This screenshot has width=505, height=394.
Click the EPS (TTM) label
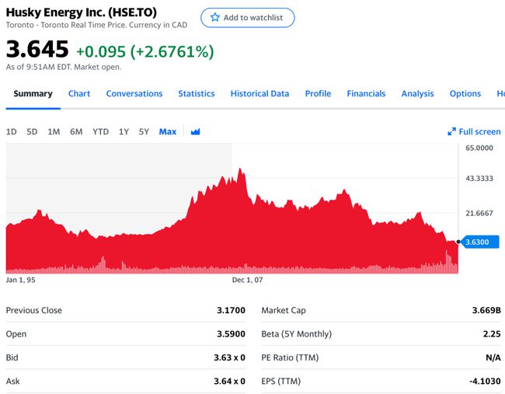point(280,381)
